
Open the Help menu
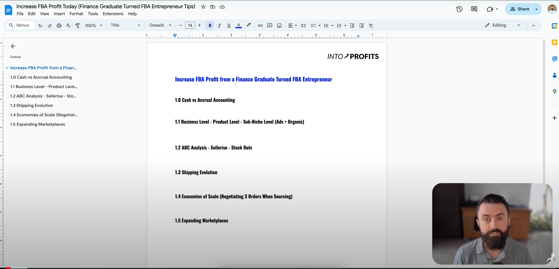[132, 14]
